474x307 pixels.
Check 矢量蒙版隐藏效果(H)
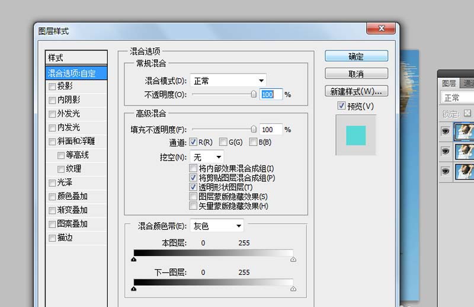(x=193, y=206)
